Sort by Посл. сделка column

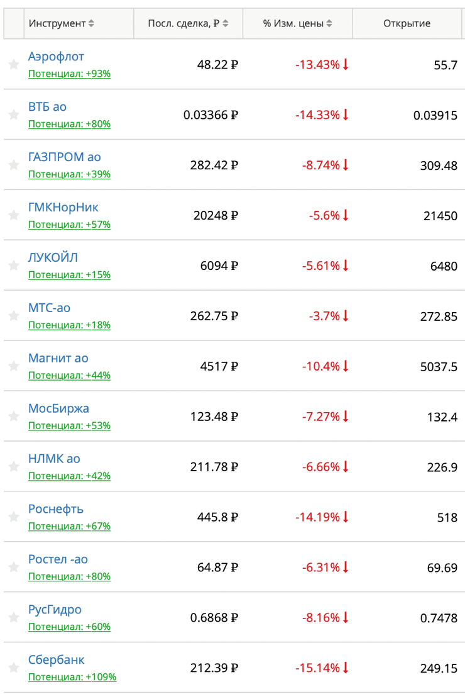(x=188, y=24)
